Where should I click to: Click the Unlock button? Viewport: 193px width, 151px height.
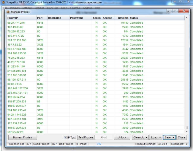[x=122, y=137]
